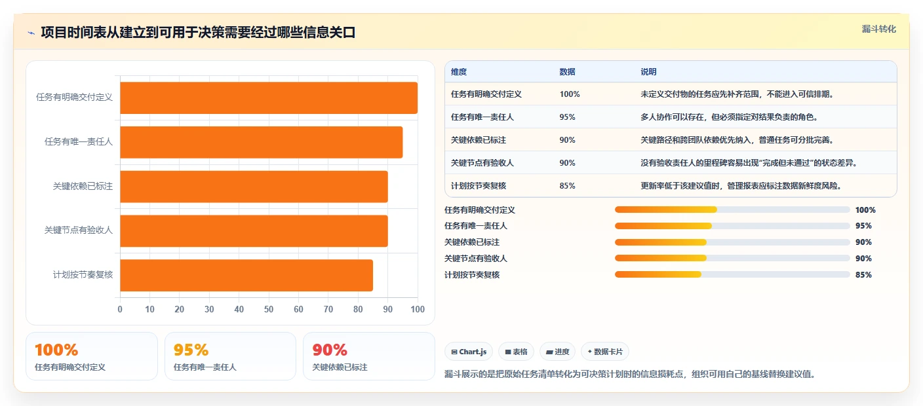Click the chart y-axis label 关键节点有验收人
923x406 pixels.
[x=79, y=231]
